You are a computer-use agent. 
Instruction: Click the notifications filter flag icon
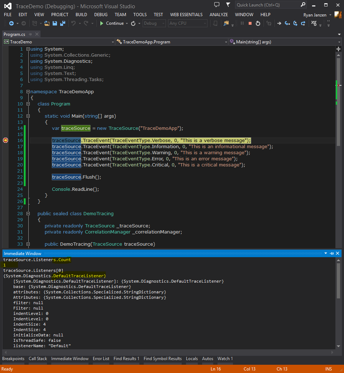228,5
